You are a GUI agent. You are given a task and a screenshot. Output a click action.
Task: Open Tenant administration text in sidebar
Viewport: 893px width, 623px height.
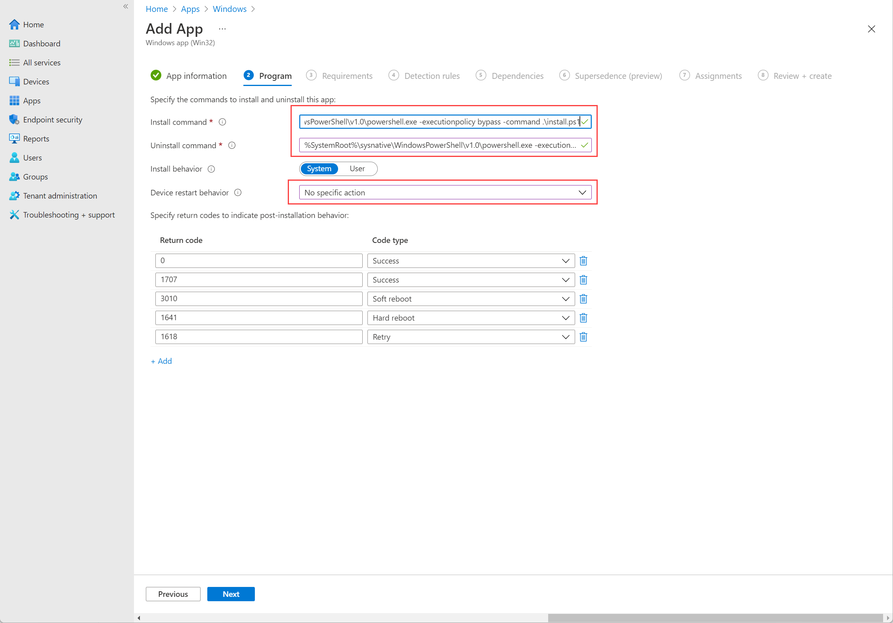coord(60,196)
